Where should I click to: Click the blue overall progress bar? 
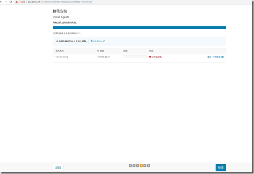[x=139, y=28]
